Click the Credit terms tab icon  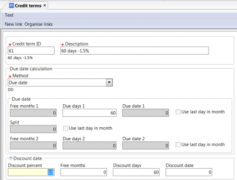point(11,5)
